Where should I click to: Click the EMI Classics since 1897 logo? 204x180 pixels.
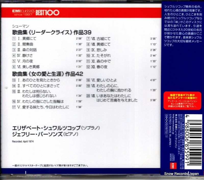(23, 13)
